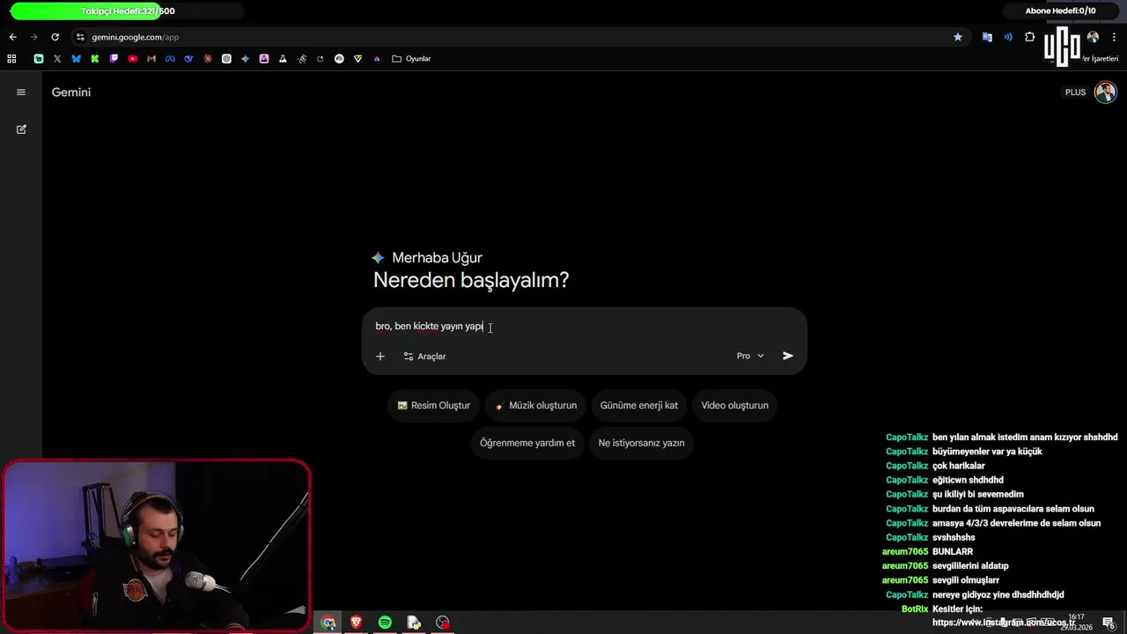Open the Gemini main menu (hamburger icon)
This screenshot has width=1127, height=634.
[x=21, y=92]
